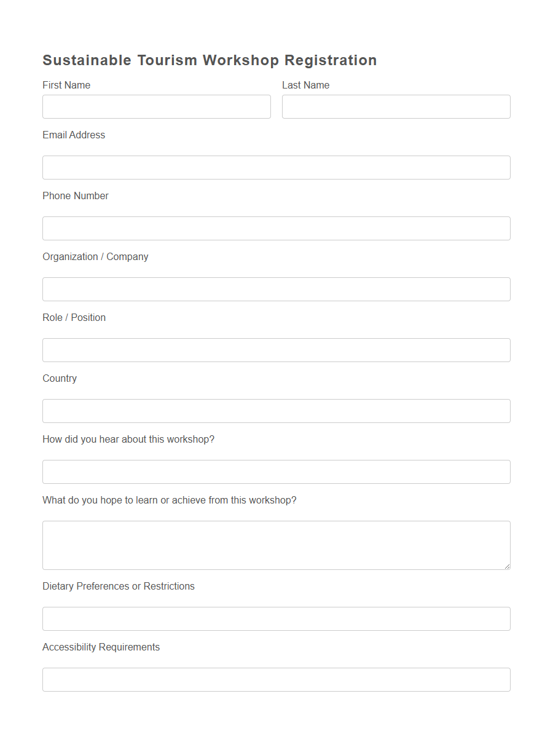Image resolution: width=553 pixels, height=731 pixels.
Task: Click the Role / Position text box
Action: tap(276, 350)
